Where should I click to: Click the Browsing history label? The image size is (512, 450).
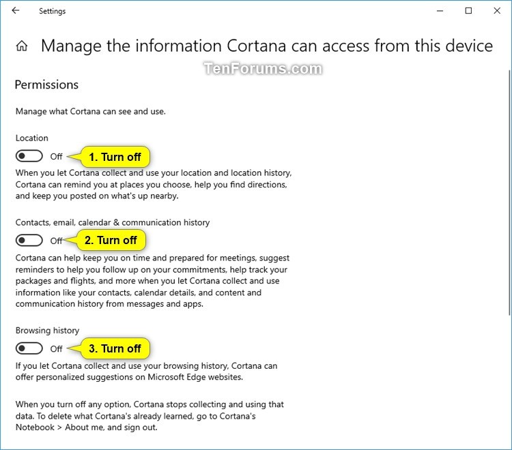(x=47, y=331)
